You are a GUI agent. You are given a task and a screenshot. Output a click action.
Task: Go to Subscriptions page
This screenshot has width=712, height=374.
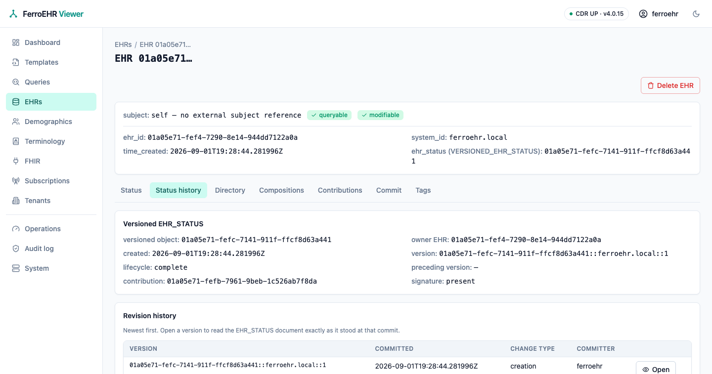pos(51,181)
